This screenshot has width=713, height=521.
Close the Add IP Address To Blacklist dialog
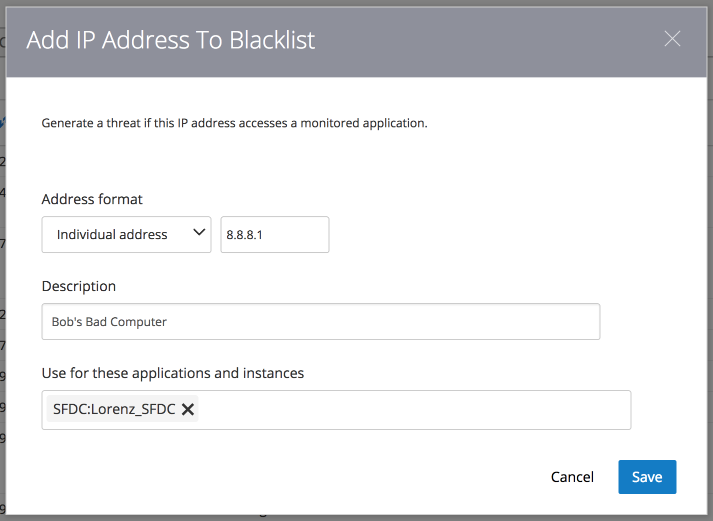pyautogui.click(x=672, y=38)
